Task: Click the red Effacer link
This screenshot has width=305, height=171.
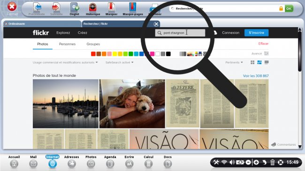Action: click(263, 44)
